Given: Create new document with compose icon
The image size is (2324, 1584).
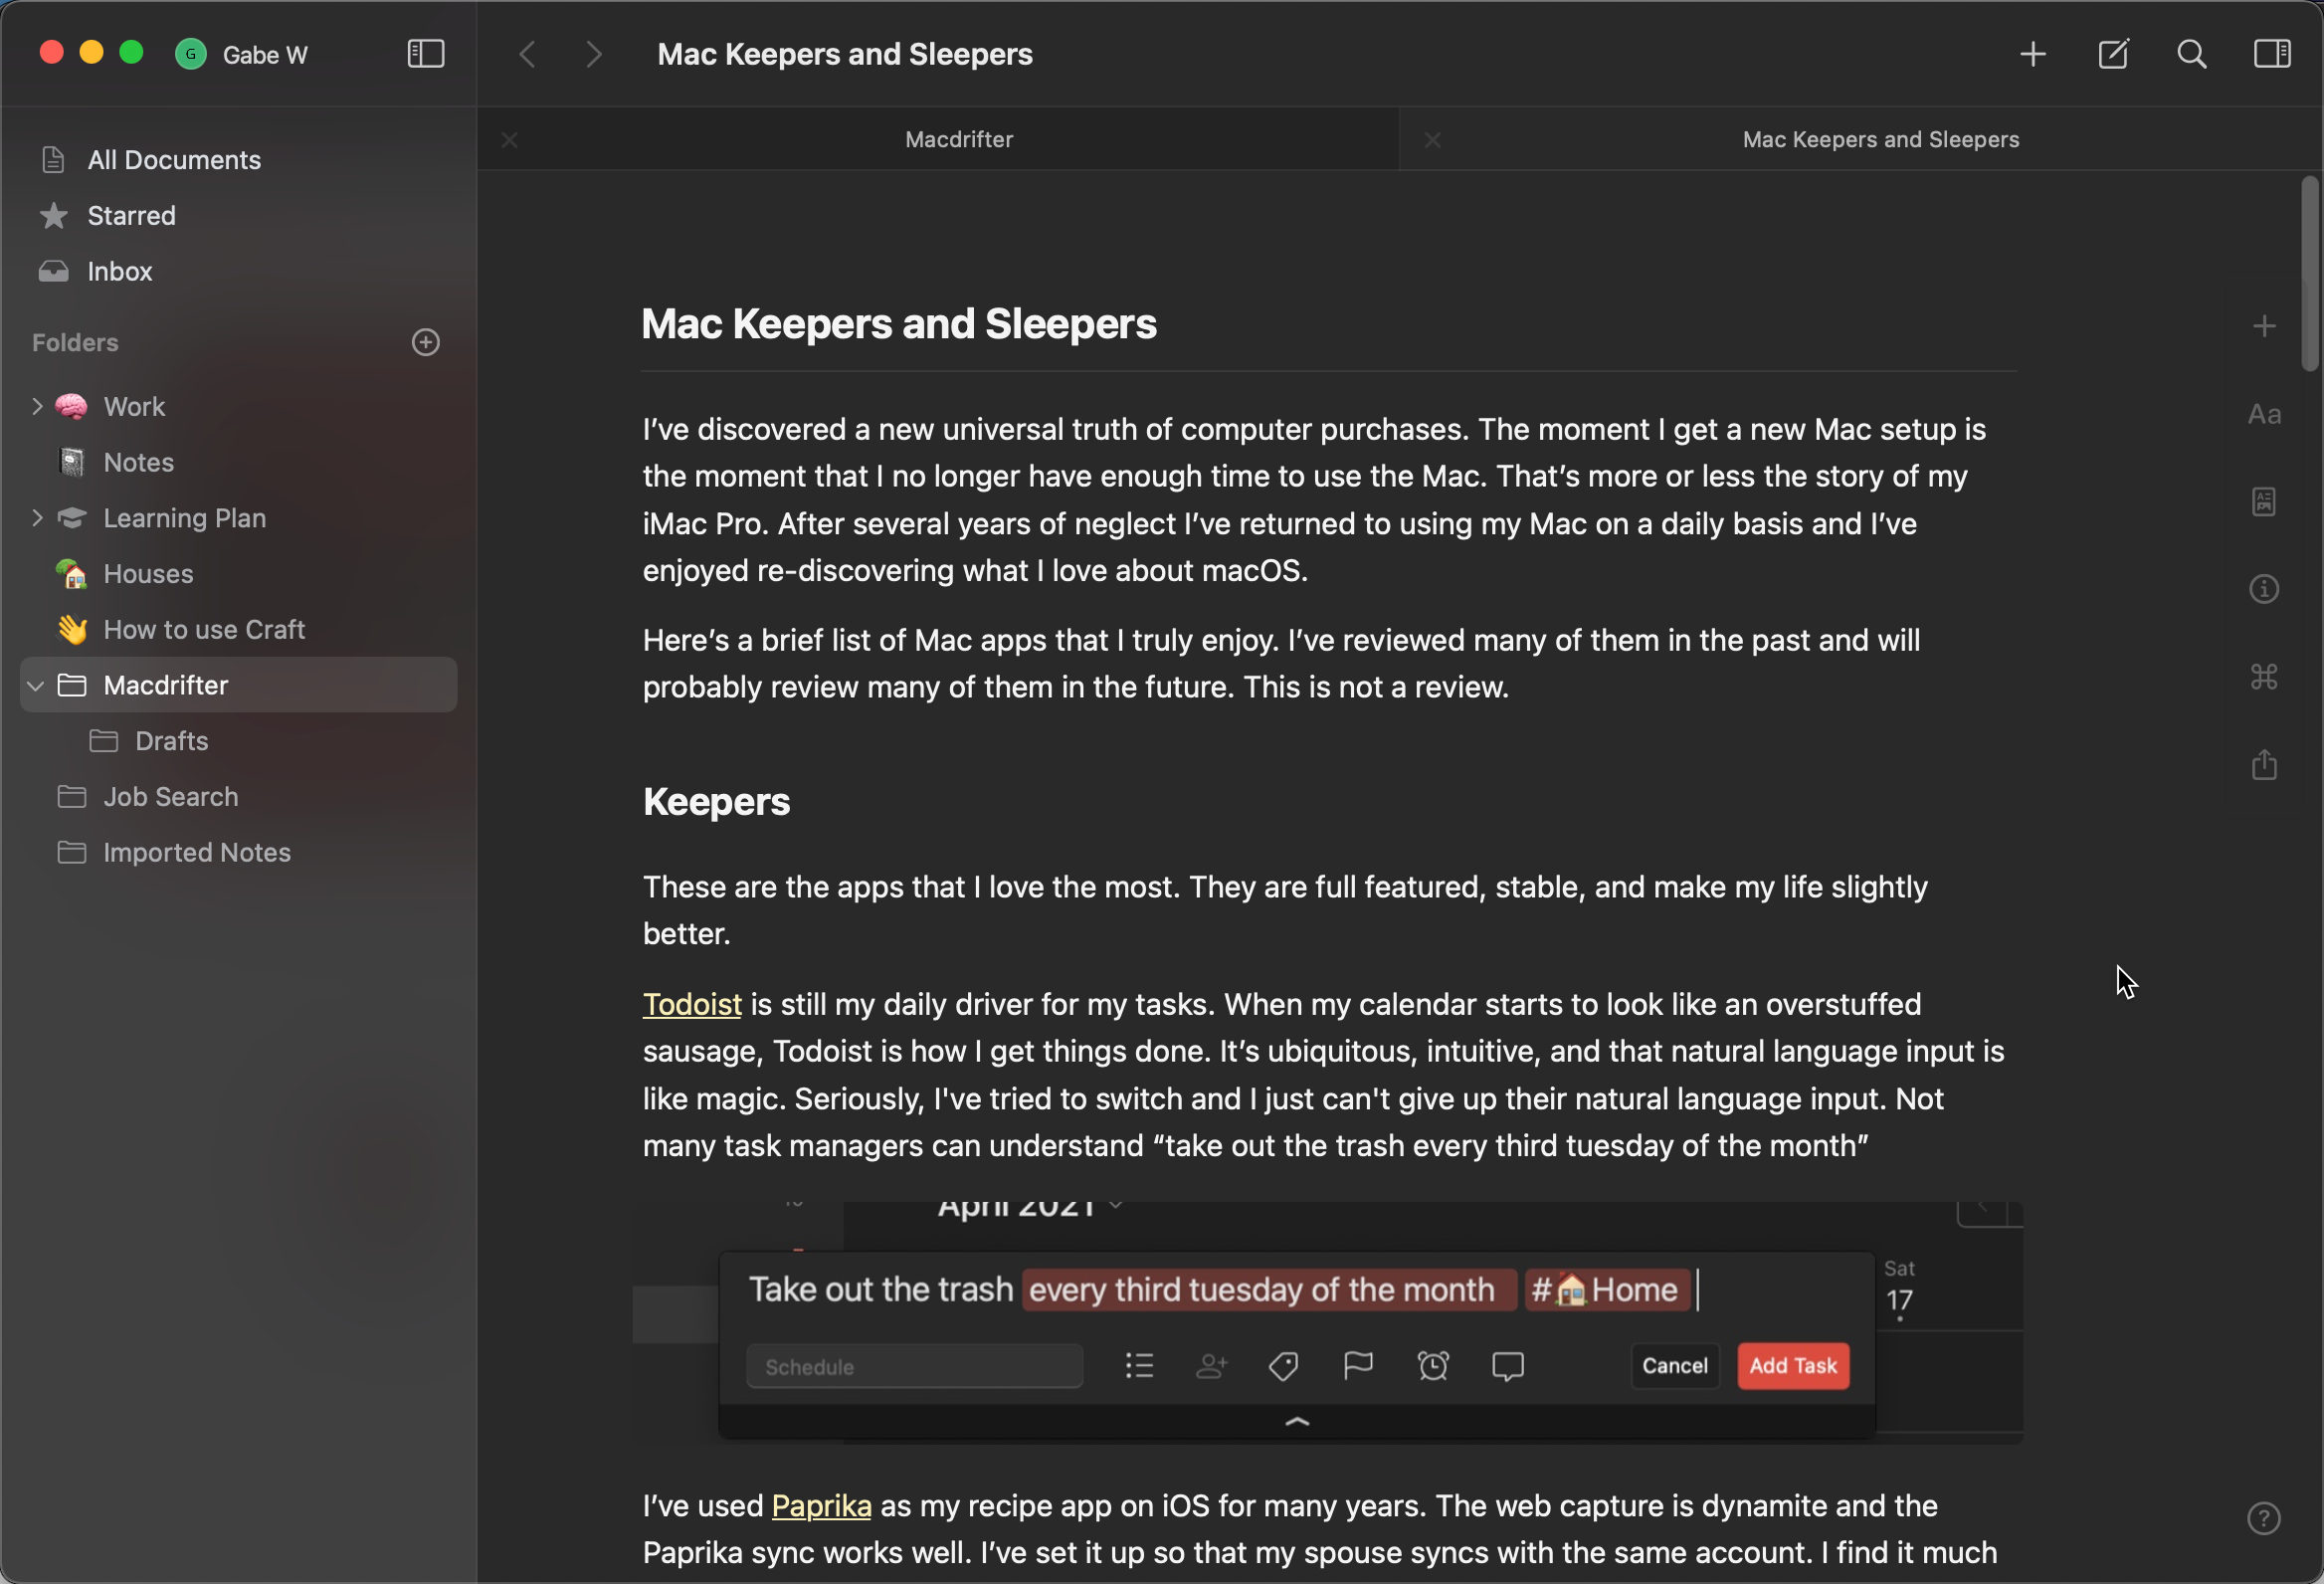Looking at the screenshot, I should (2113, 54).
